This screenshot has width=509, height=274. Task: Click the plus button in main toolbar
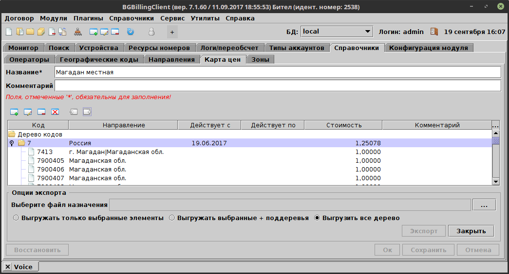172,32
